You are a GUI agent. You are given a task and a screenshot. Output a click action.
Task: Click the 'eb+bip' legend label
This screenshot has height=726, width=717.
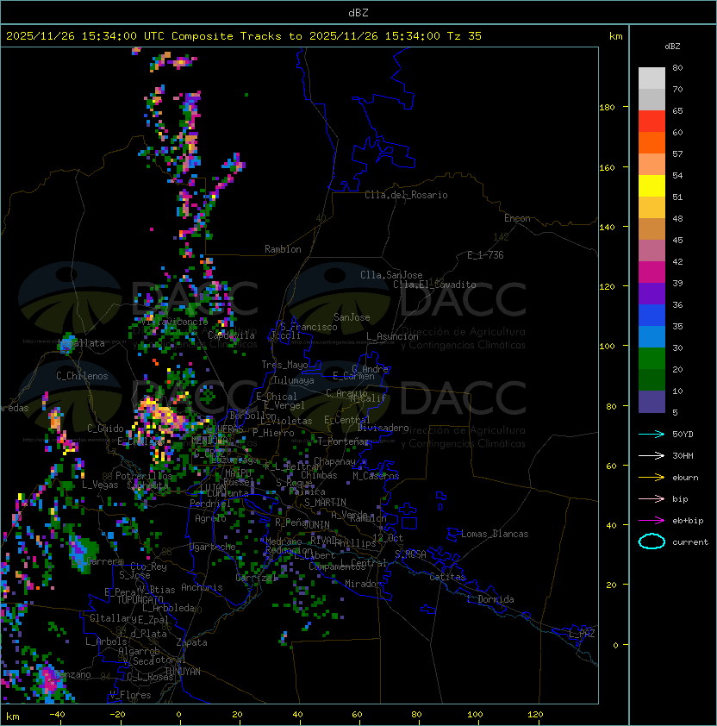[x=688, y=521]
